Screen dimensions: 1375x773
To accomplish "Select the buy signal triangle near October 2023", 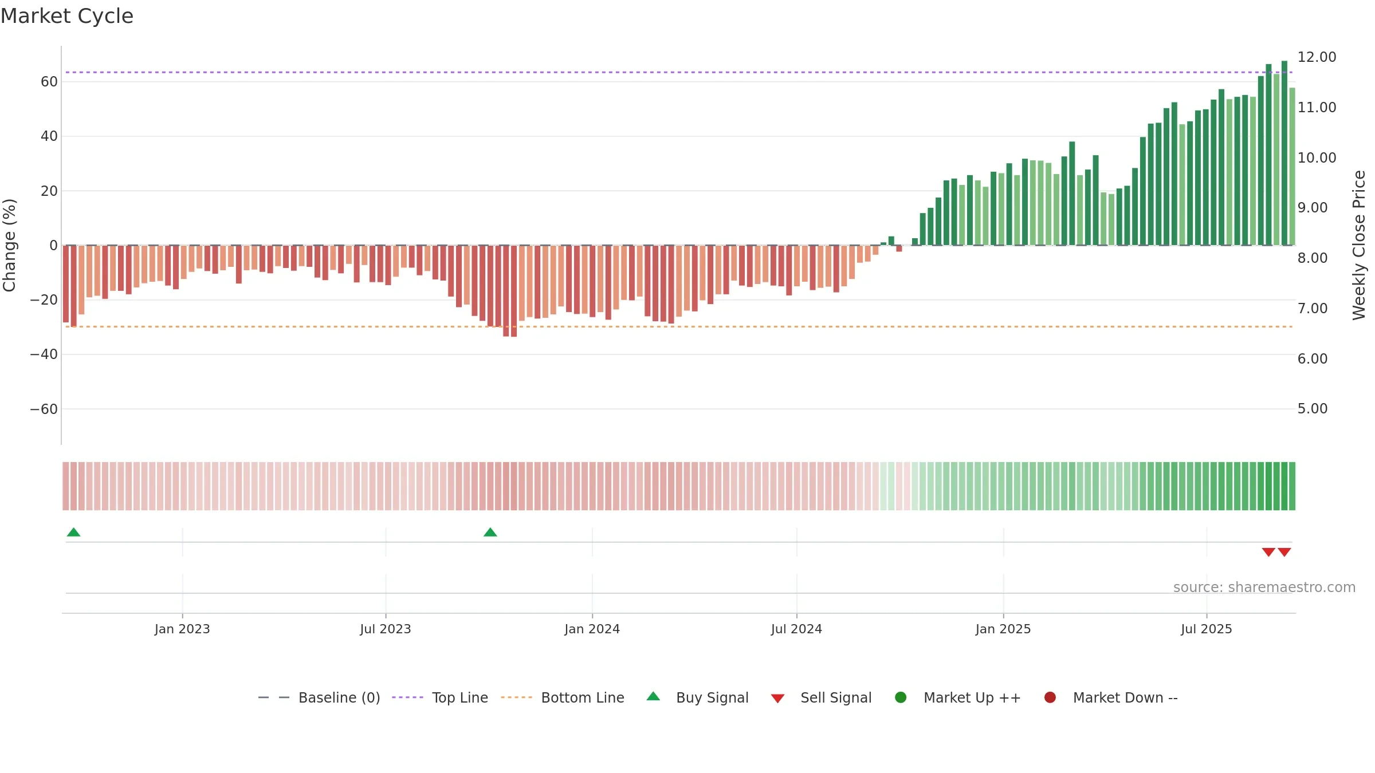I will click(x=490, y=533).
